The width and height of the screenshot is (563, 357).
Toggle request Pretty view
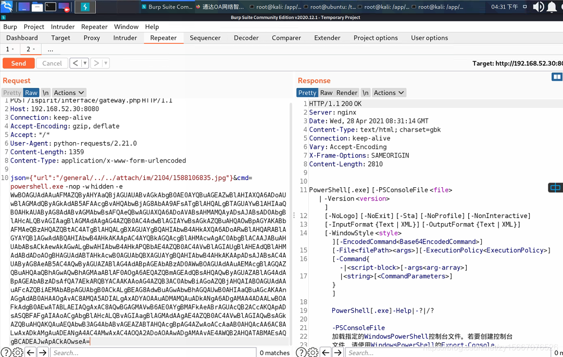pos(12,93)
